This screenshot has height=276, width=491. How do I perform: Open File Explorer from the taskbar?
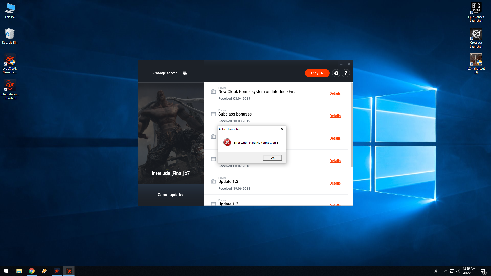click(x=19, y=271)
